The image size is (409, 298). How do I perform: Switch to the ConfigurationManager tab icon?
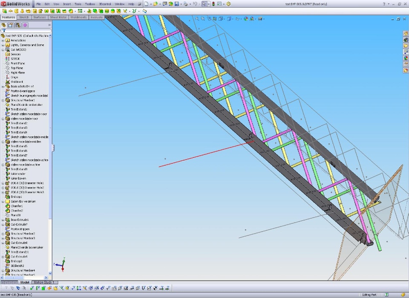click(x=18, y=25)
